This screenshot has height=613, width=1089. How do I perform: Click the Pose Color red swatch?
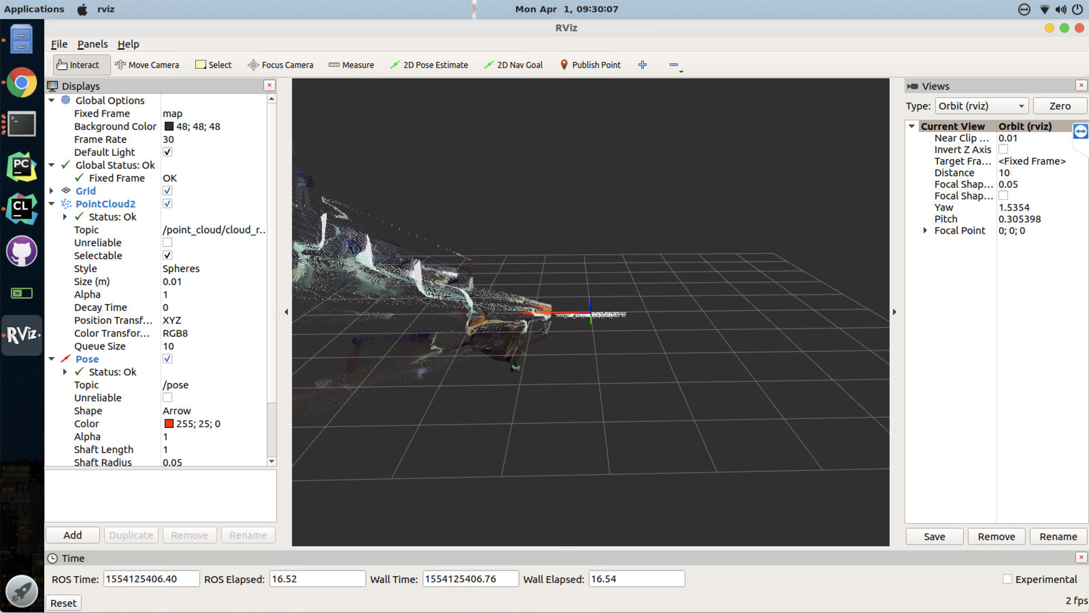pos(169,424)
